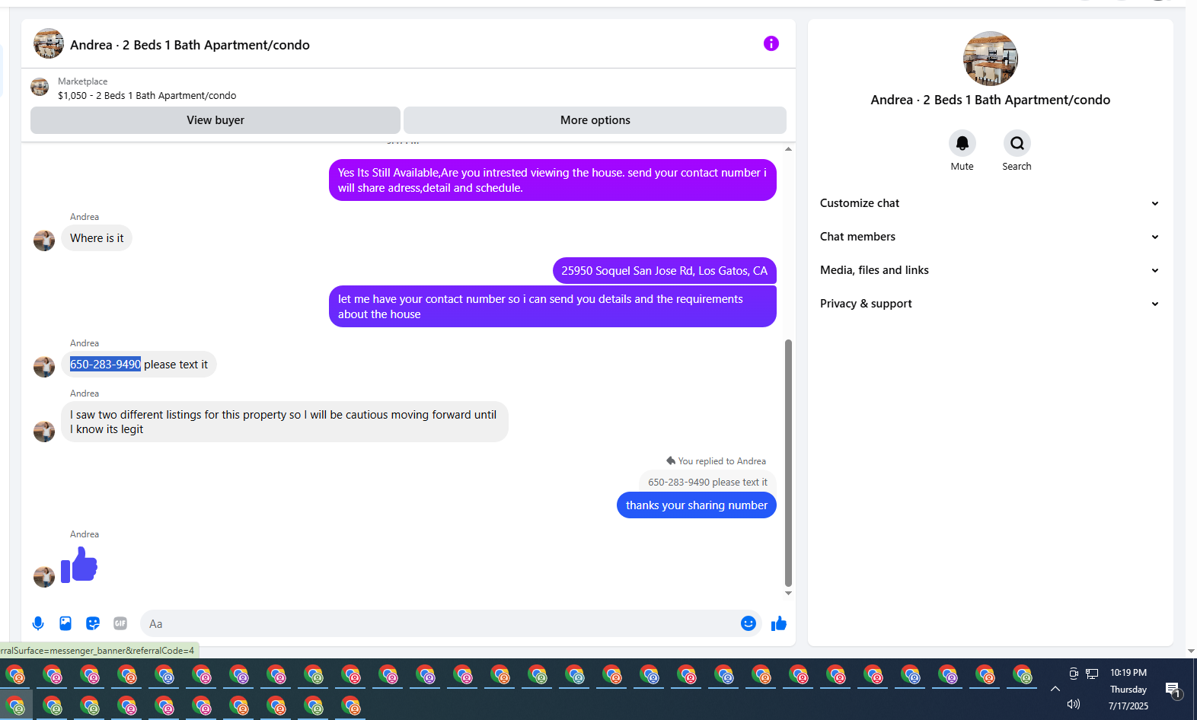
Task: Click the "Where is it" message bubble
Action: 97,238
